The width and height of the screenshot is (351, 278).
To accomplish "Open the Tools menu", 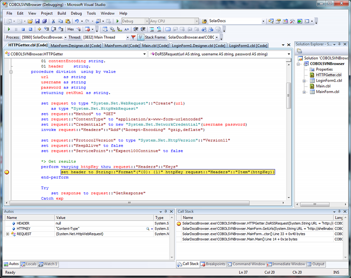I will point(91,13).
